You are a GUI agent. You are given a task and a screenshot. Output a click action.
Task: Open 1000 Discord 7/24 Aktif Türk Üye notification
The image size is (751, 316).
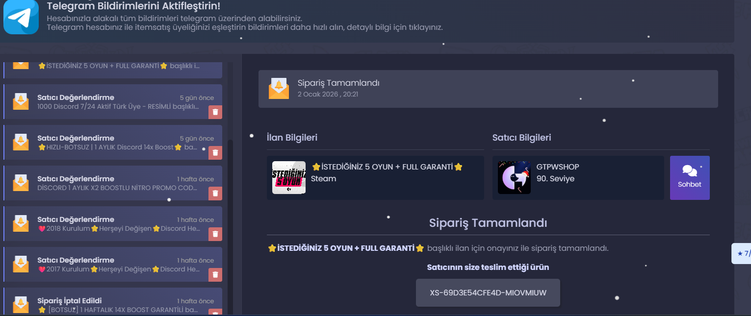[x=113, y=102]
